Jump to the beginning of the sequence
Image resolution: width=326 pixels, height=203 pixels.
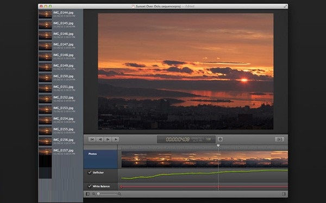pyautogui.click(x=92, y=140)
